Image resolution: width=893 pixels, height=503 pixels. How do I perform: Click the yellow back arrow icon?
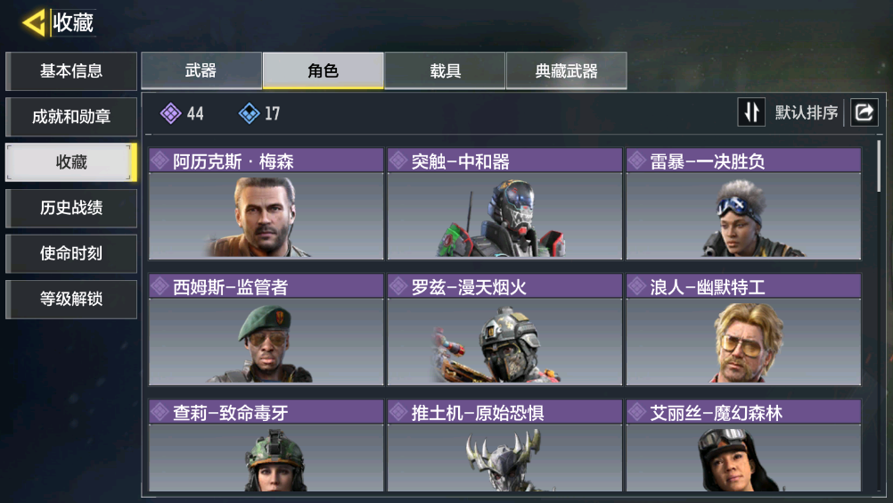[34, 23]
